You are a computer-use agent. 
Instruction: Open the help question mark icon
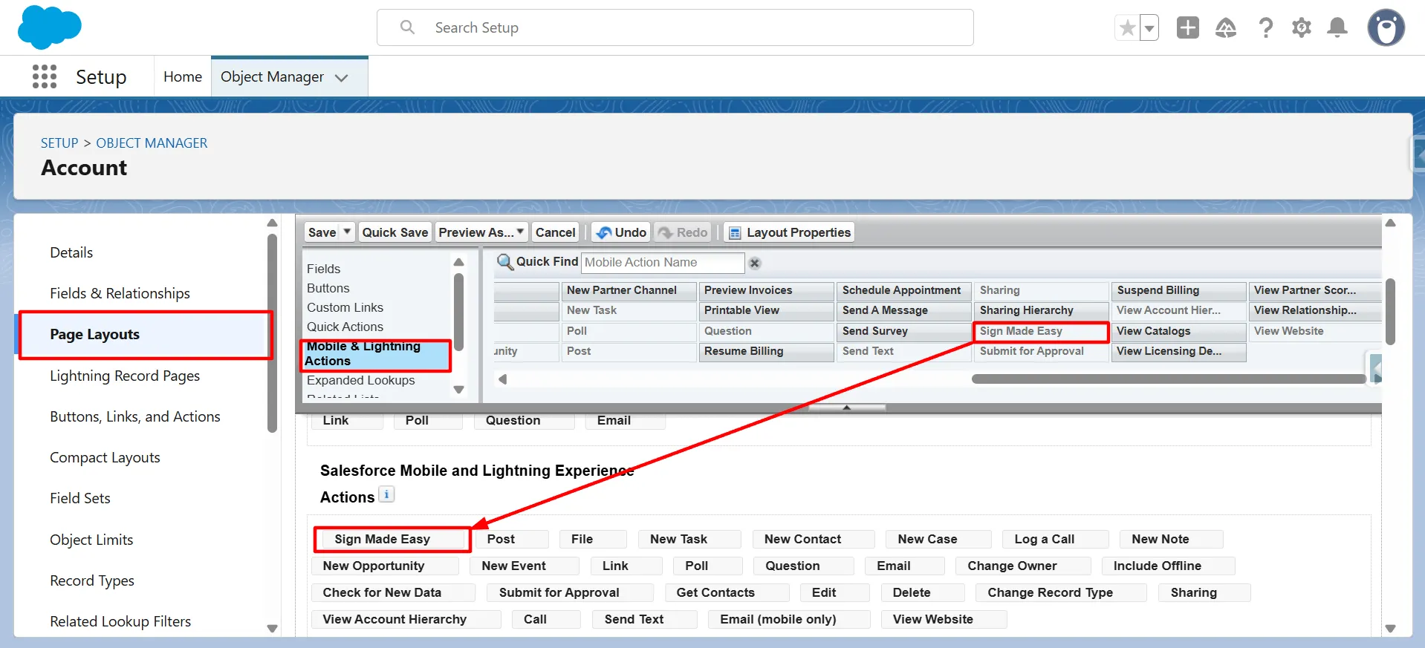coord(1265,28)
